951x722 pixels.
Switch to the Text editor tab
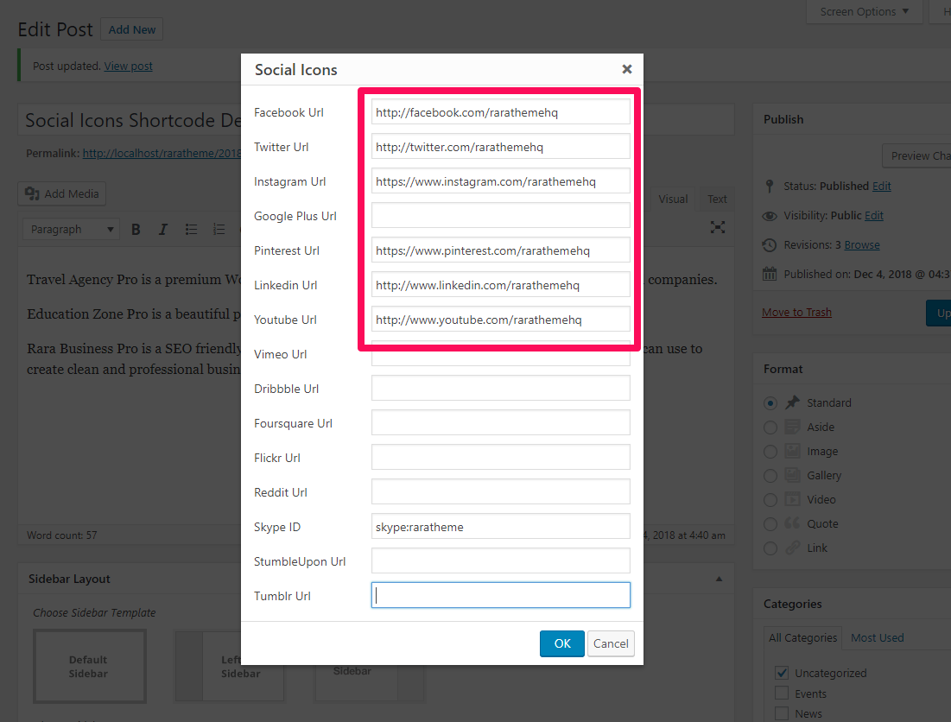tap(717, 199)
